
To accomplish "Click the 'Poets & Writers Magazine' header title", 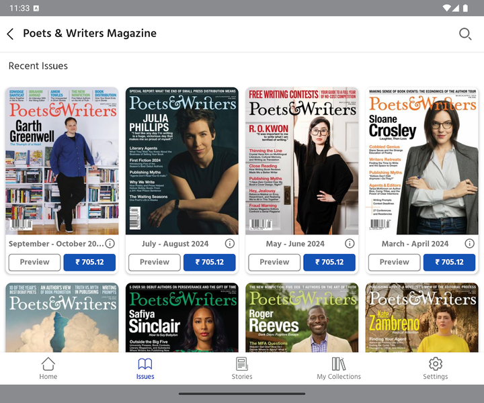I will [90, 34].
